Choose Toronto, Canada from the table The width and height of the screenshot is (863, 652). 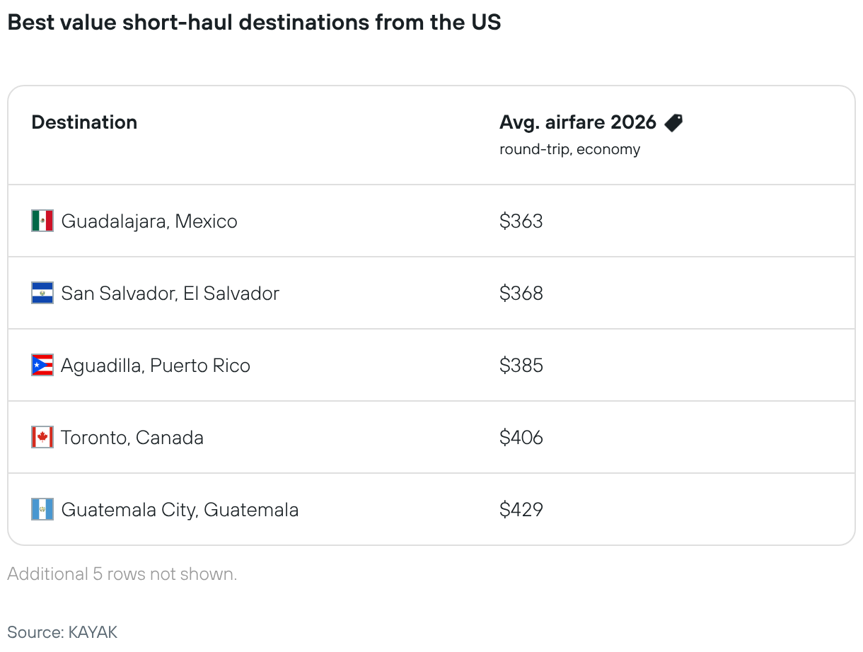pyautogui.click(x=132, y=438)
